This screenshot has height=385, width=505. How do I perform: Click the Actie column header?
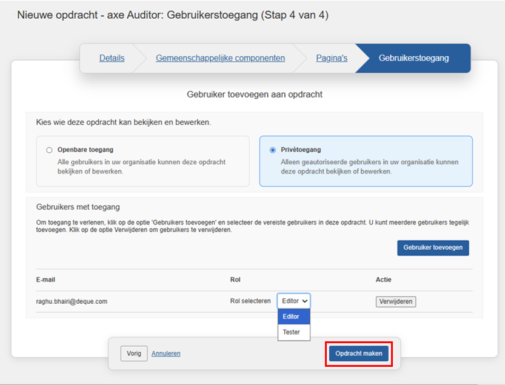384,280
